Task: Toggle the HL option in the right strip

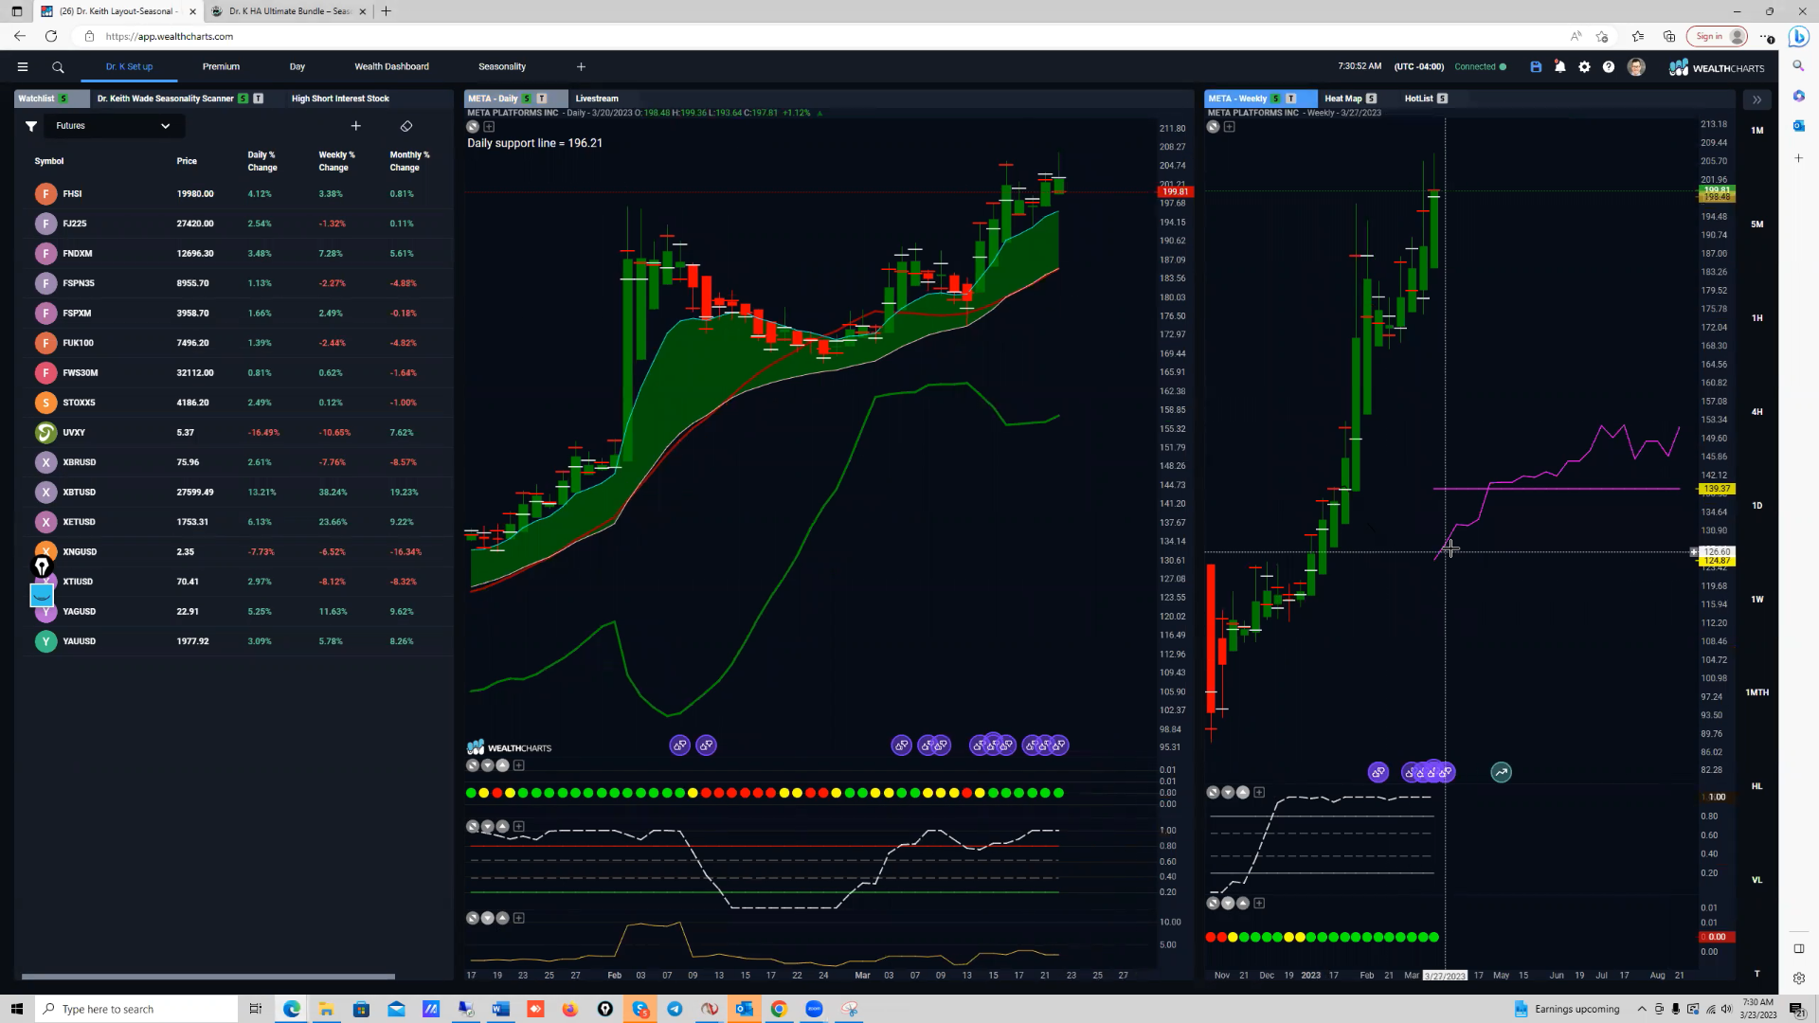Action: click(x=1757, y=786)
